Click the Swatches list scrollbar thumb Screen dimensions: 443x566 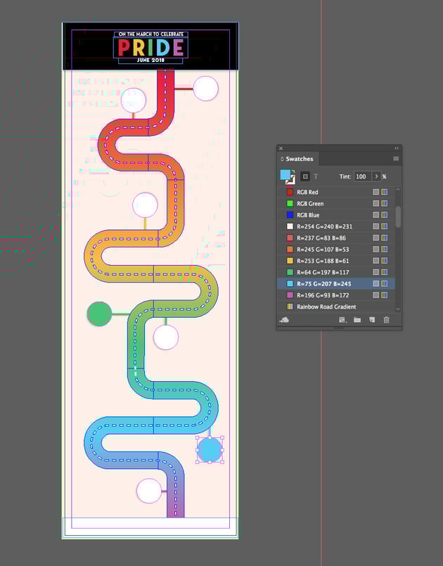click(x=398, y=217)
